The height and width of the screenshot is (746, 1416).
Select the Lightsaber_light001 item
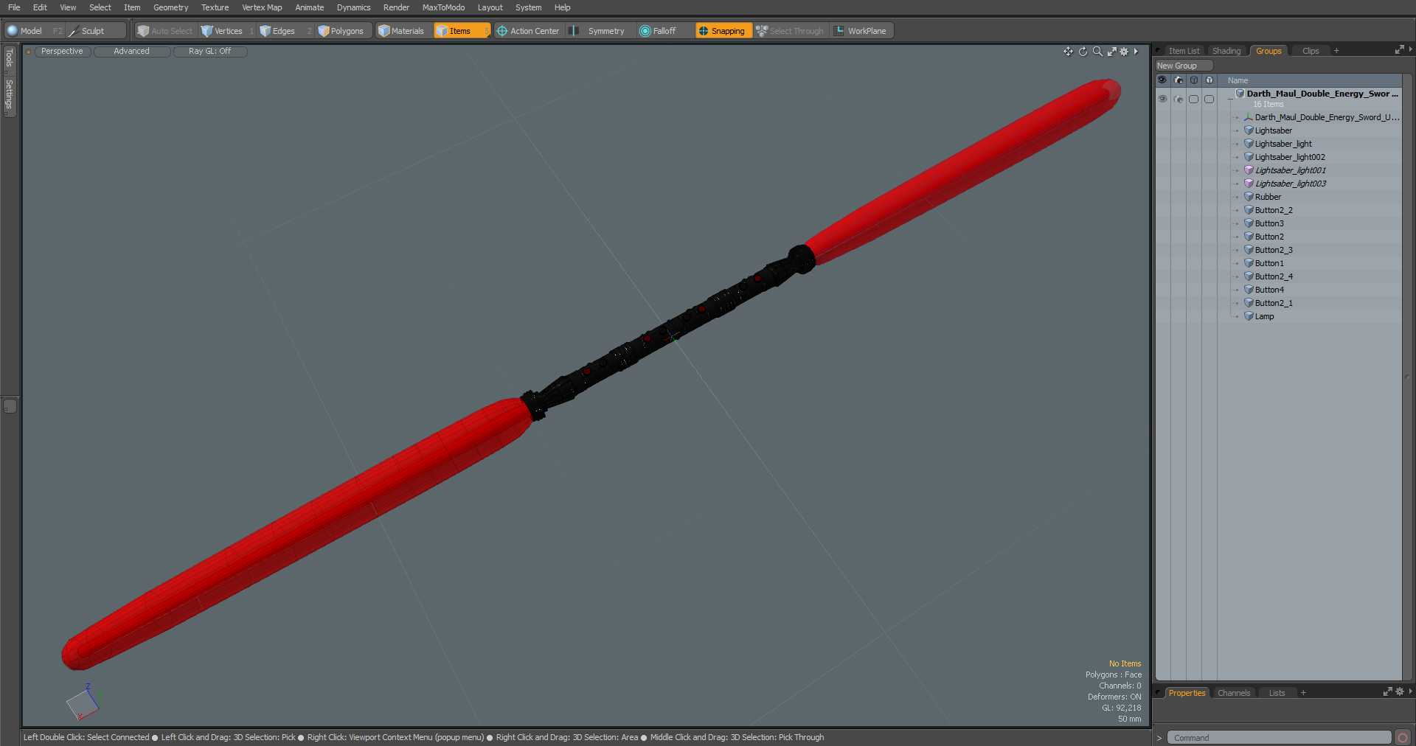pyautogui.click(x=1290, y=170)
